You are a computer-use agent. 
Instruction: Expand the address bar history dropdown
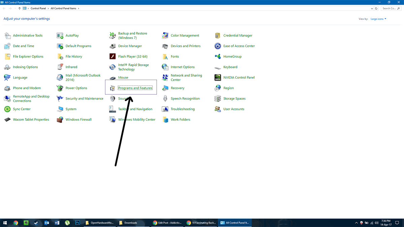click(x=372, y=8)
